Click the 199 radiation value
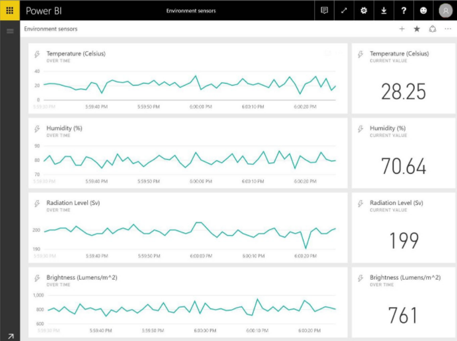 coord(404,241)
